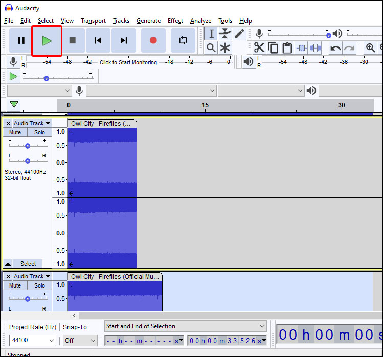Skip to Start of the project
The image size is (383, 357).
(98, 40)
